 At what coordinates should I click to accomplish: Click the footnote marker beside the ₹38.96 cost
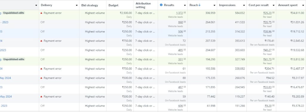point(273,31)
